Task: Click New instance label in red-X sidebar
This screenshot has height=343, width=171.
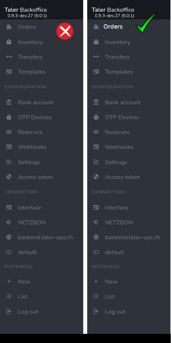Action: [x=24, y=282]
